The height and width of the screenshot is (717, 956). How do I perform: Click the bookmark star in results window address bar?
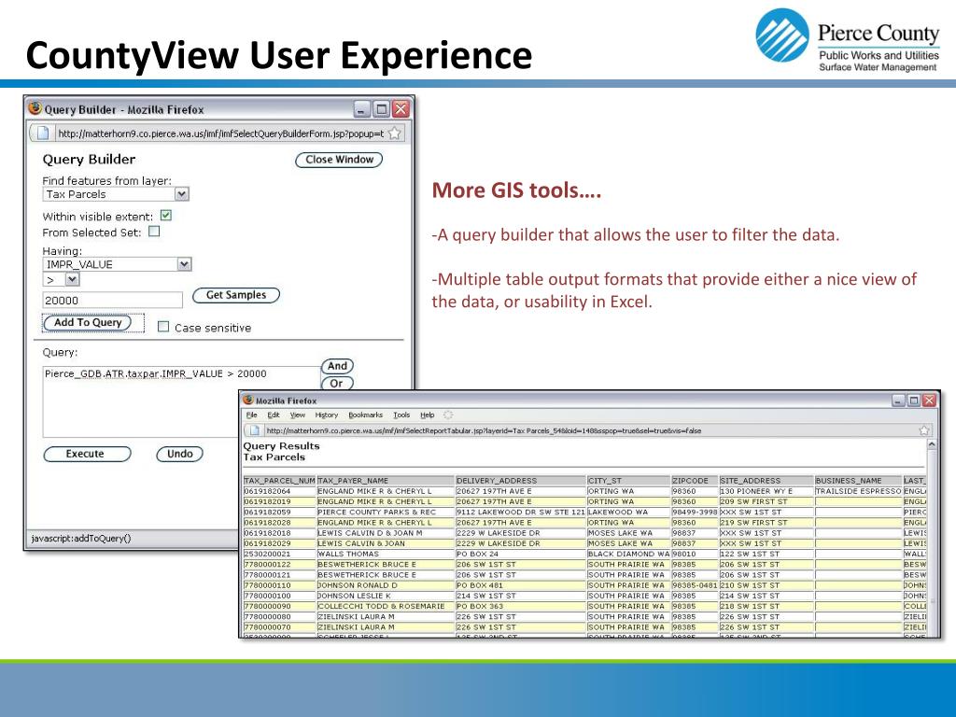point(924,429)
